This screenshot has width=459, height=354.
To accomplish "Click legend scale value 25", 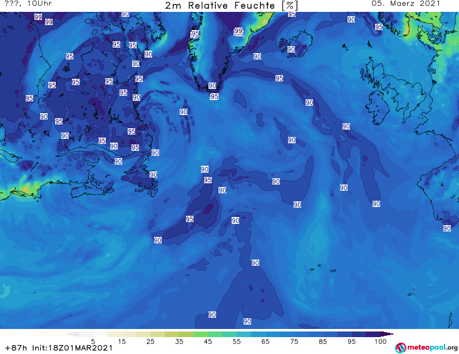I will pos(150,341).
